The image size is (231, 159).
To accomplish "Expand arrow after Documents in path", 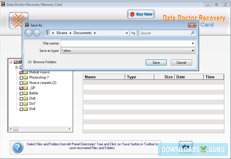I will pyautogui.click(x=95, y=33).
